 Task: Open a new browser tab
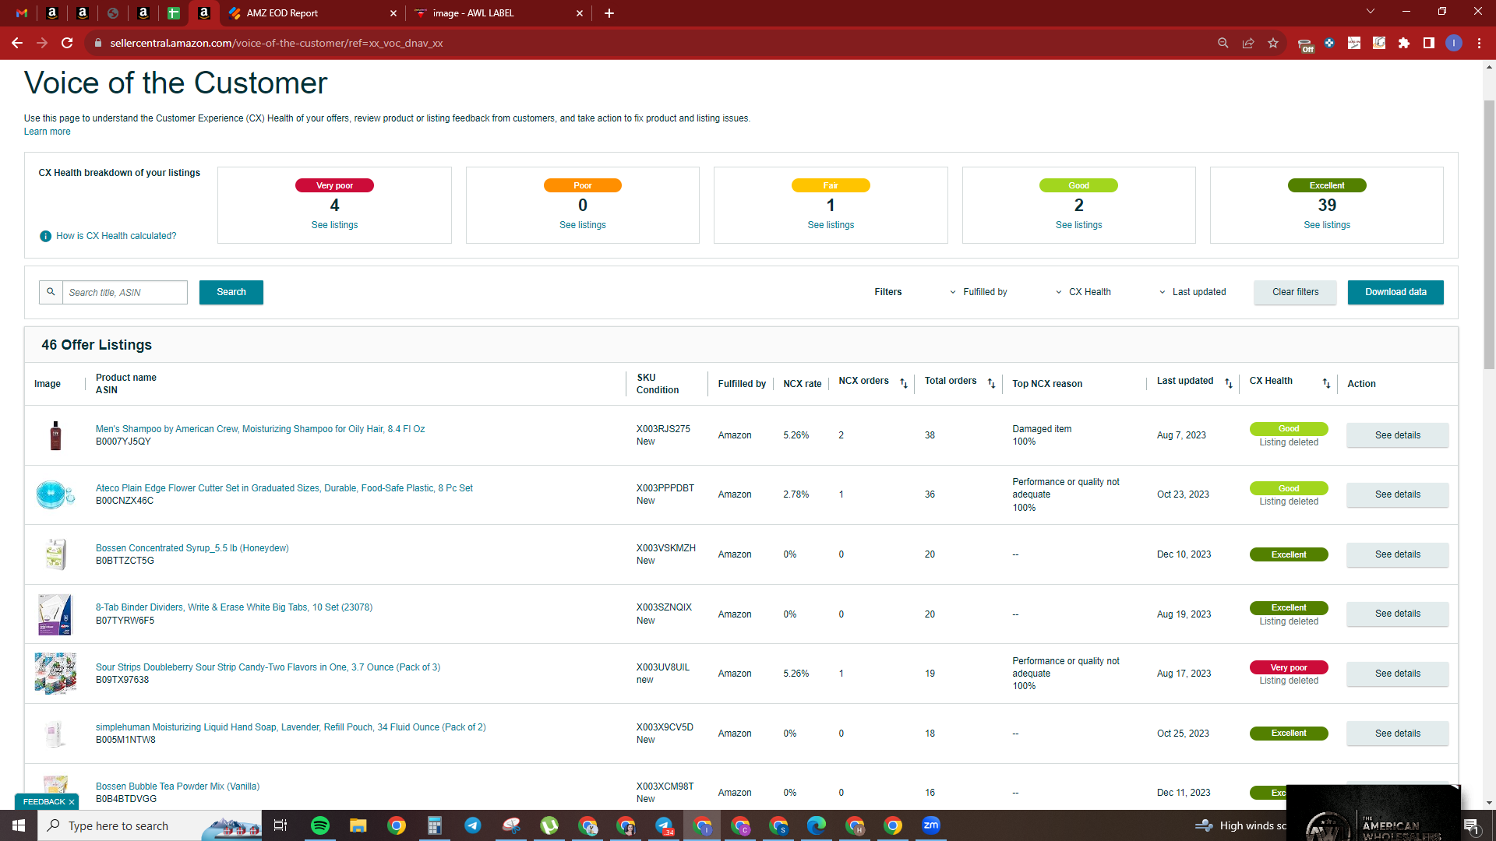(x=609, y=13)
